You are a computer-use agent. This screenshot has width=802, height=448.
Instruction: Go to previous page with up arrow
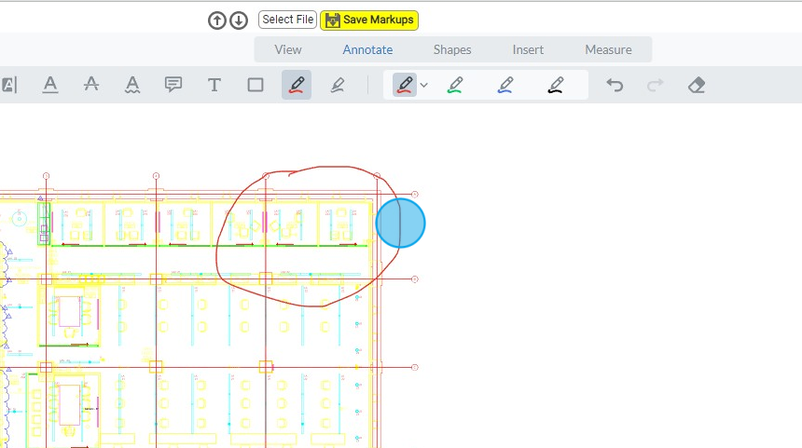(x=217, y=20)
